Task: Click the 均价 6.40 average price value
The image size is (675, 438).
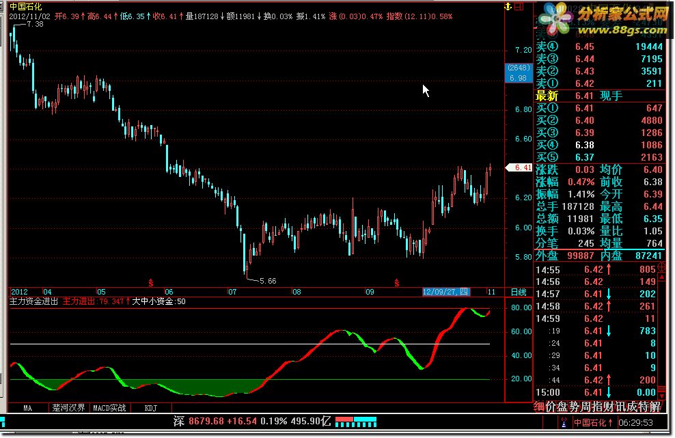Action: point(653,169)
